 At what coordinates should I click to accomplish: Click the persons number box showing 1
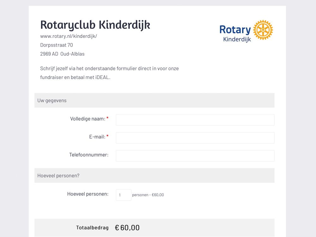(x=123, y=195)
